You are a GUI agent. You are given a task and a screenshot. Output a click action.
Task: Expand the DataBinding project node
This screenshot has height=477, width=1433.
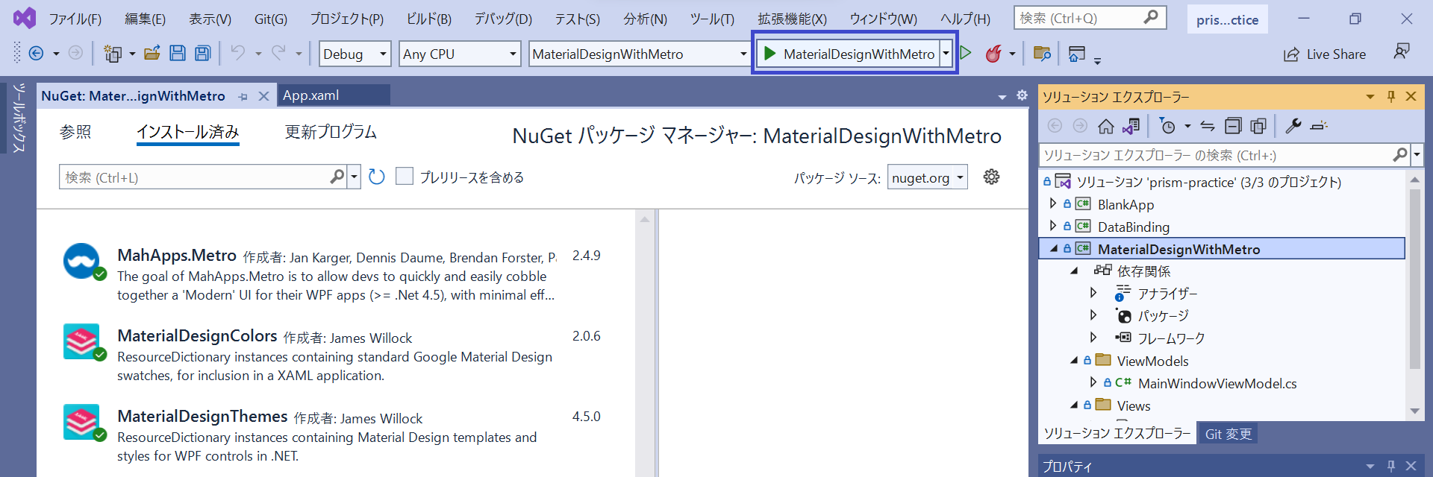1053,226
